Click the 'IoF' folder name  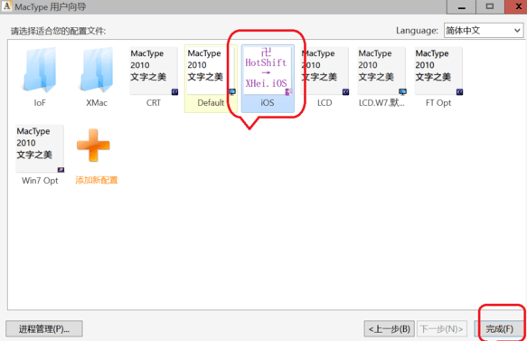click(40, 102)
